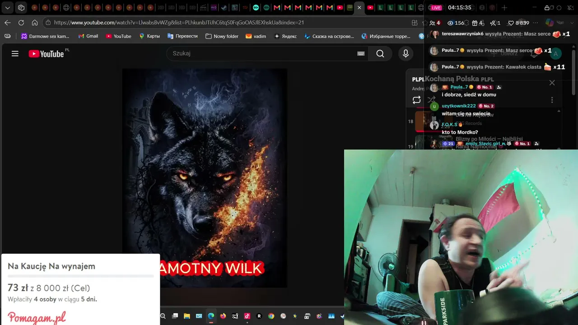Click the Na Kaucję Na wynajem title
This screenshot has width=578, height=325.
(51, 266)
